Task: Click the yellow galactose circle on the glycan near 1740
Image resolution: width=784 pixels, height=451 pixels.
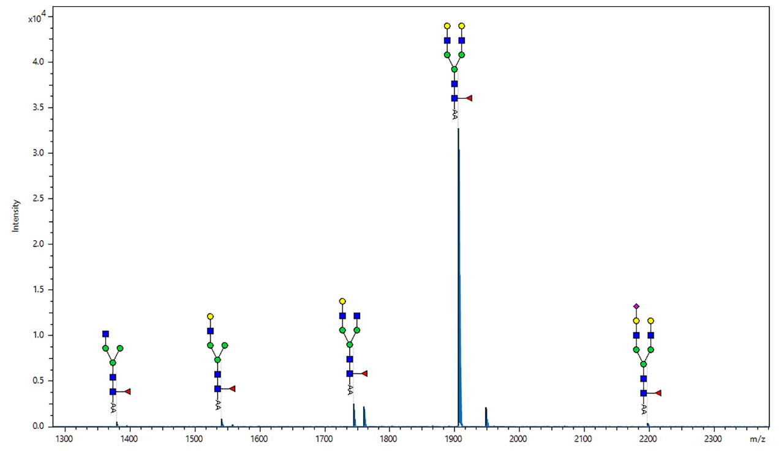Action: (342, 301)
